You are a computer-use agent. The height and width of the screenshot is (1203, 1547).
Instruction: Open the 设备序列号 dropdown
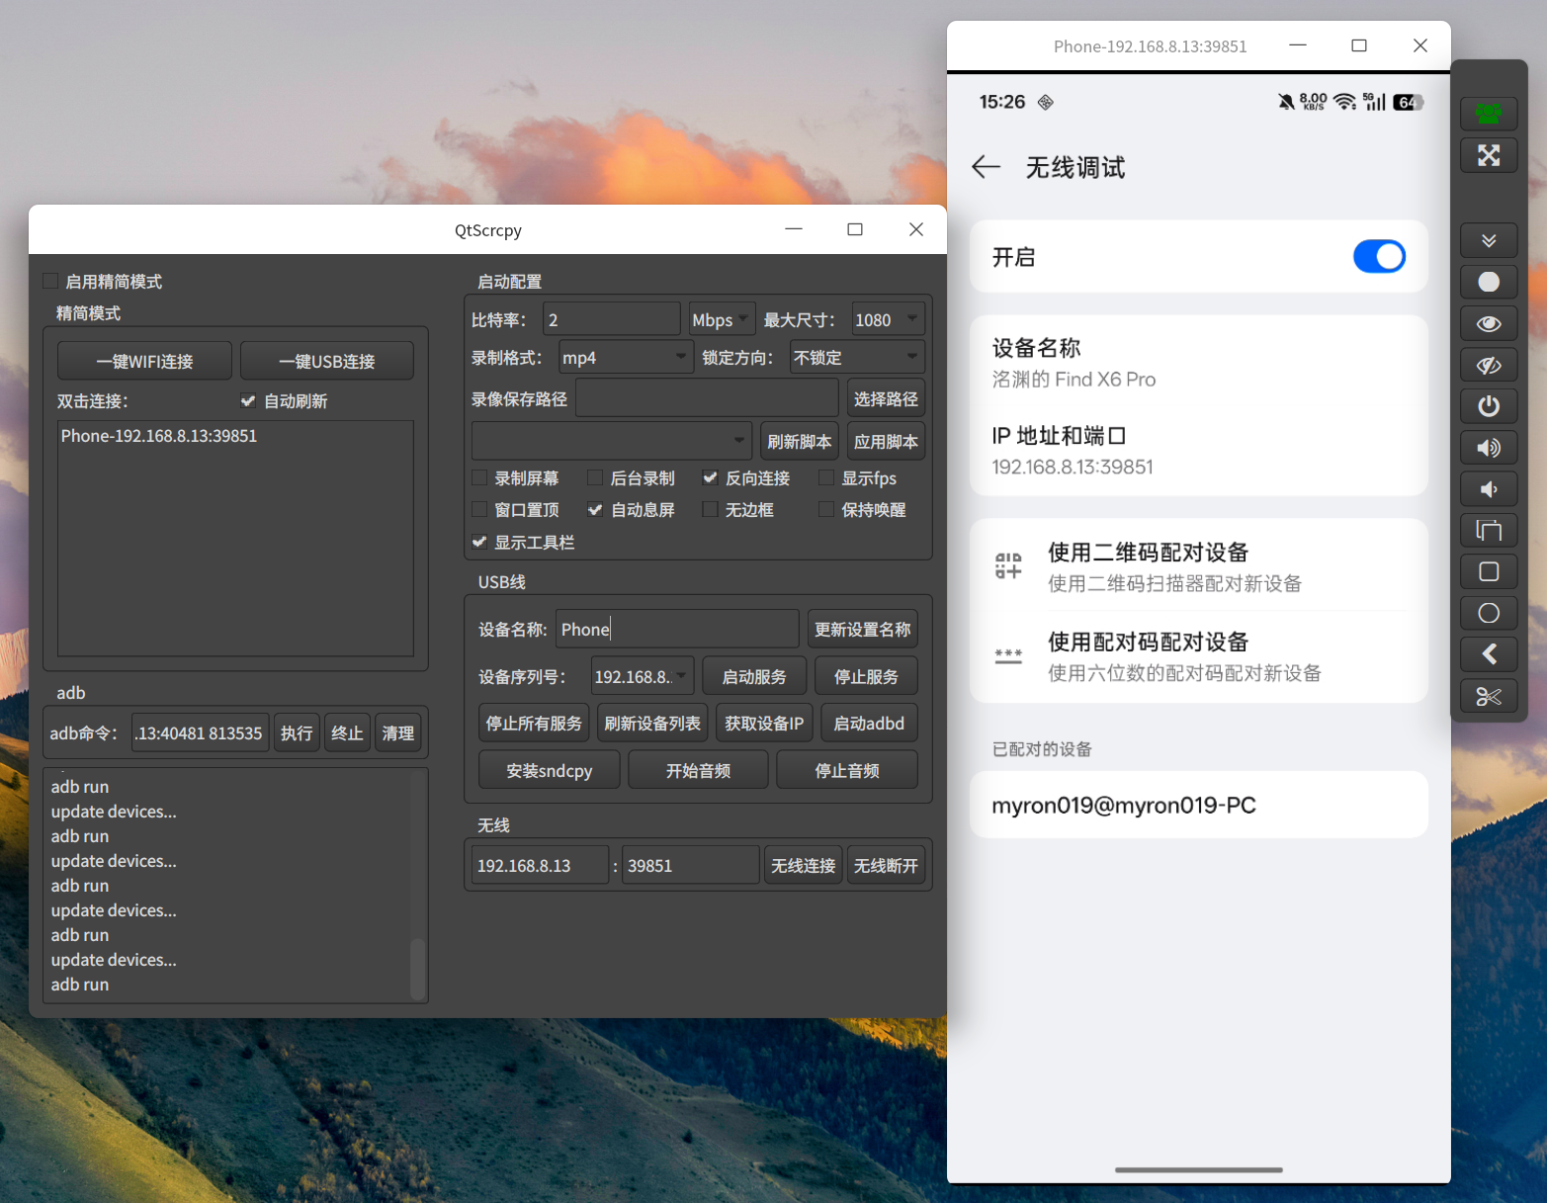click(643, 676)
